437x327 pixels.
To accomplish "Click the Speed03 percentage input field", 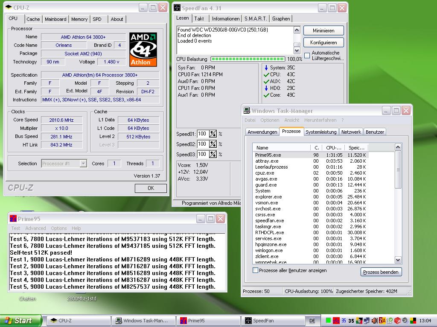I will point(203,154).
